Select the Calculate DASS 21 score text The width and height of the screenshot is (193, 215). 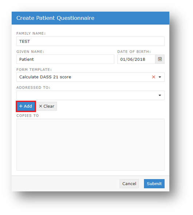pyautogui.click(x=45, y=77)
